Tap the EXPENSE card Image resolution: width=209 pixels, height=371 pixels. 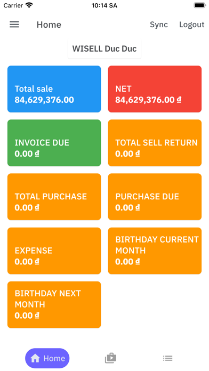click(54, 251)
